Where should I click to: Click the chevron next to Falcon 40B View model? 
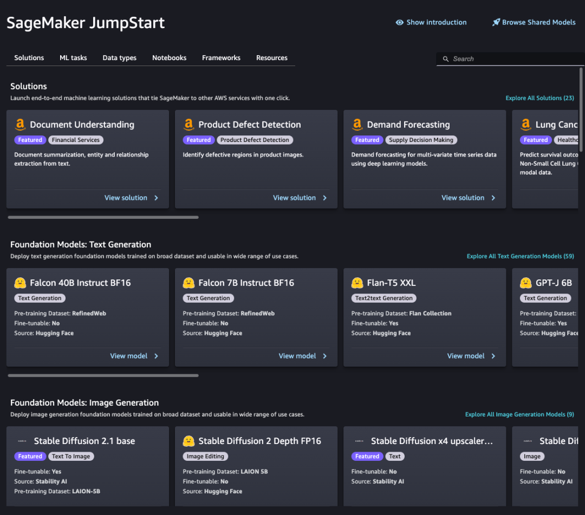(x=157, y=356)
